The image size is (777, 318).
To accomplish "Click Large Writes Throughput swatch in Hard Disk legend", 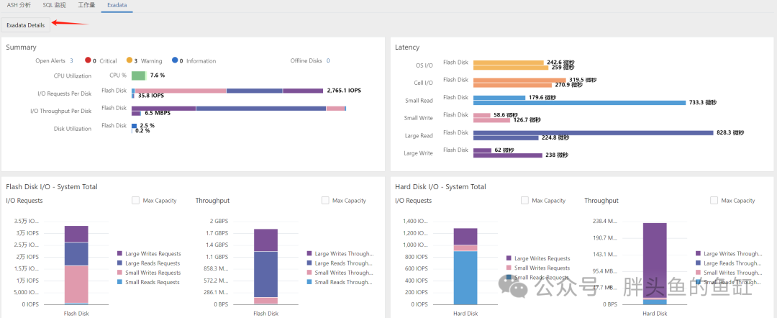I will [x=698, y=253].
